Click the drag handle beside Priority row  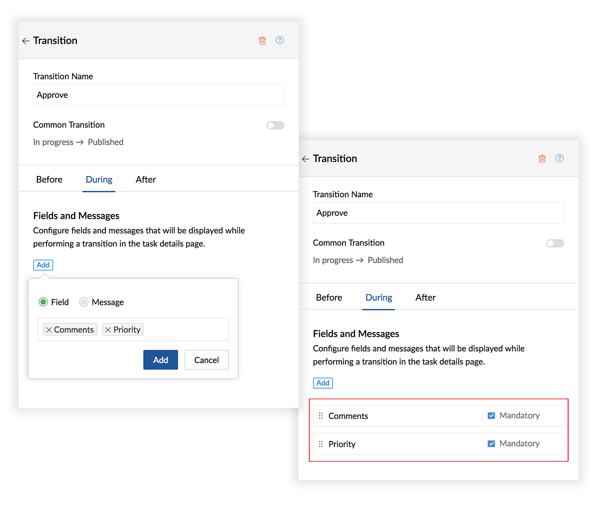(321, 444)
